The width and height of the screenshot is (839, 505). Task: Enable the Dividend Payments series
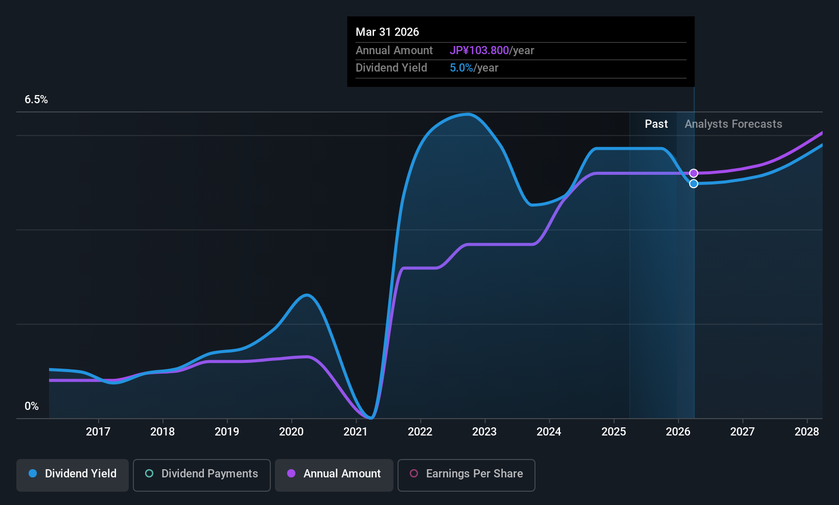[201, 475]
